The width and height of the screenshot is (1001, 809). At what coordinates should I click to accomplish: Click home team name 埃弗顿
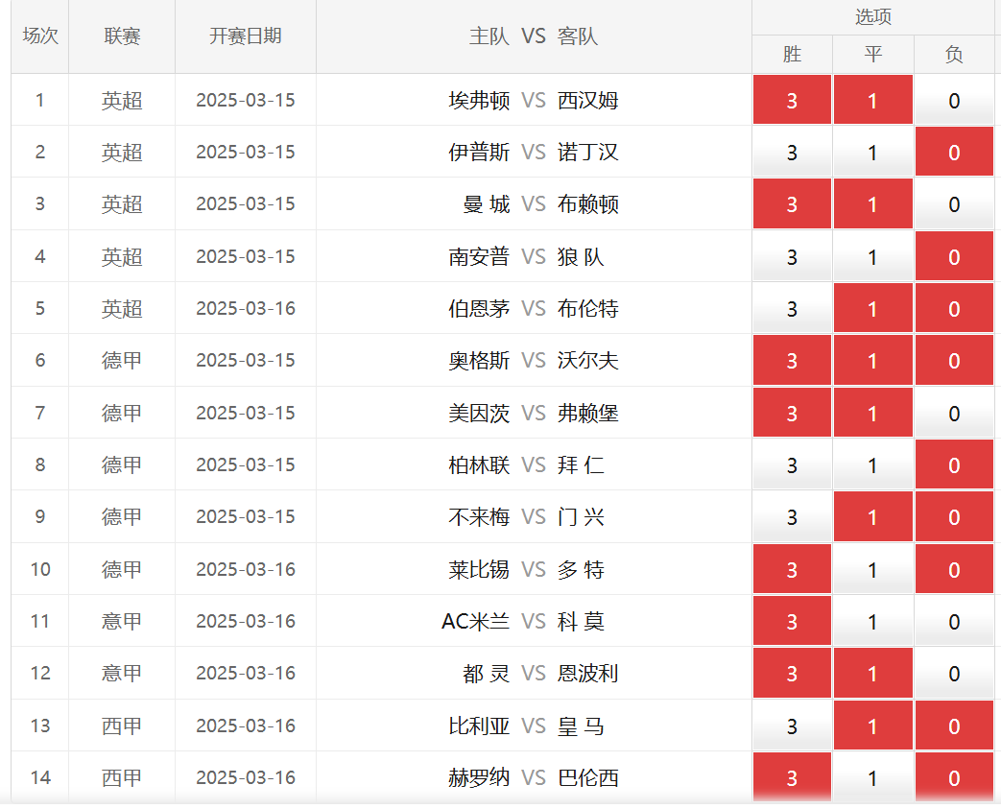(479, 100)
